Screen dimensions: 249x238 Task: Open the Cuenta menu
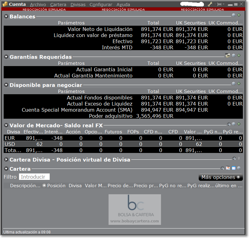click(x=17, y=4)
